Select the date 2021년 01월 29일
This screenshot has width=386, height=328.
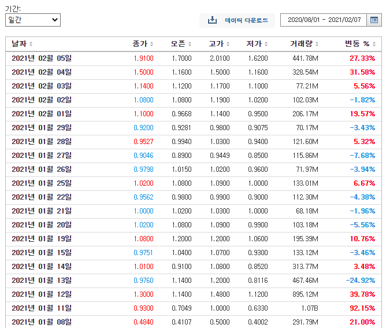pyautogui.click(x=42, y=128)
